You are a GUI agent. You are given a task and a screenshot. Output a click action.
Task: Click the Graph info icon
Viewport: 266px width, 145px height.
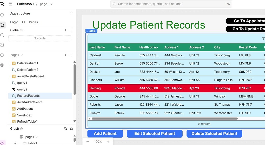click(22, 129)
